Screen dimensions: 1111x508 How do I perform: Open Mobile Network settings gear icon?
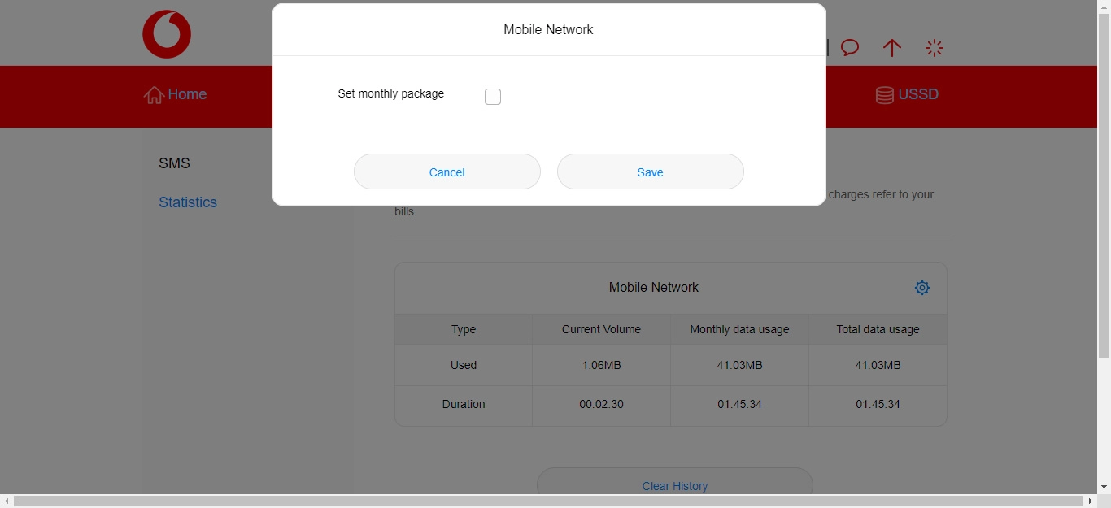[921, 288]
